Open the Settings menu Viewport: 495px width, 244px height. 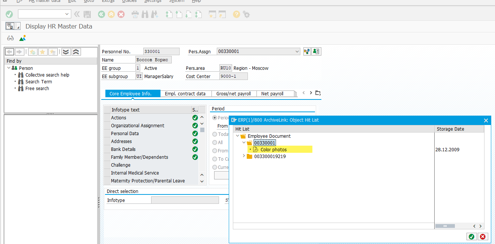[x=153, y=1]
